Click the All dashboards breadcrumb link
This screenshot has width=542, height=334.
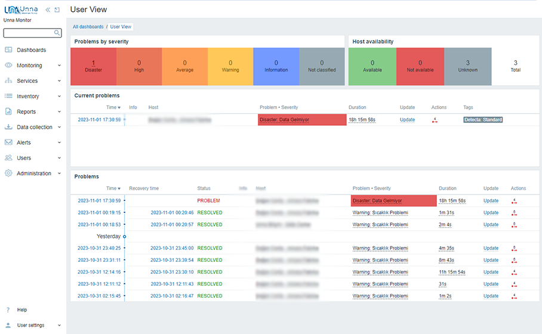tap(88, 27)
